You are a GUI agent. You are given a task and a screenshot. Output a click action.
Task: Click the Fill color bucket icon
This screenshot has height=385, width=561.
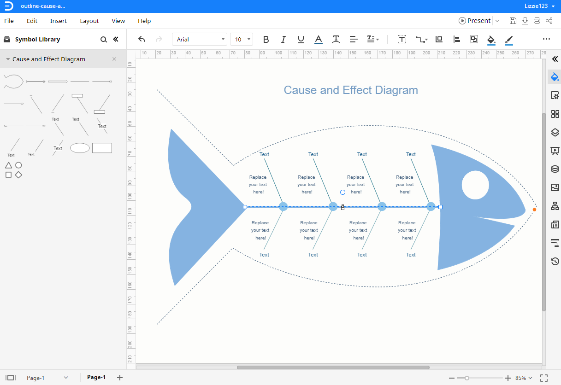click(x=491, y=40)
